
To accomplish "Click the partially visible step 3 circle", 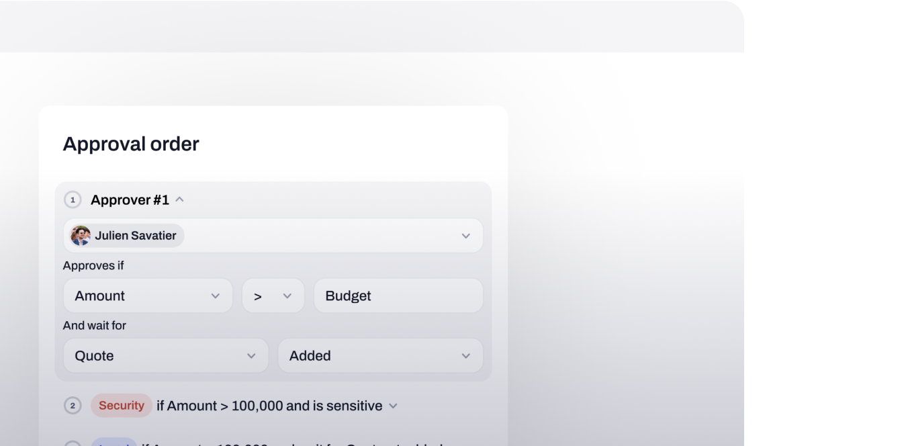I will [x=73, y=443].
